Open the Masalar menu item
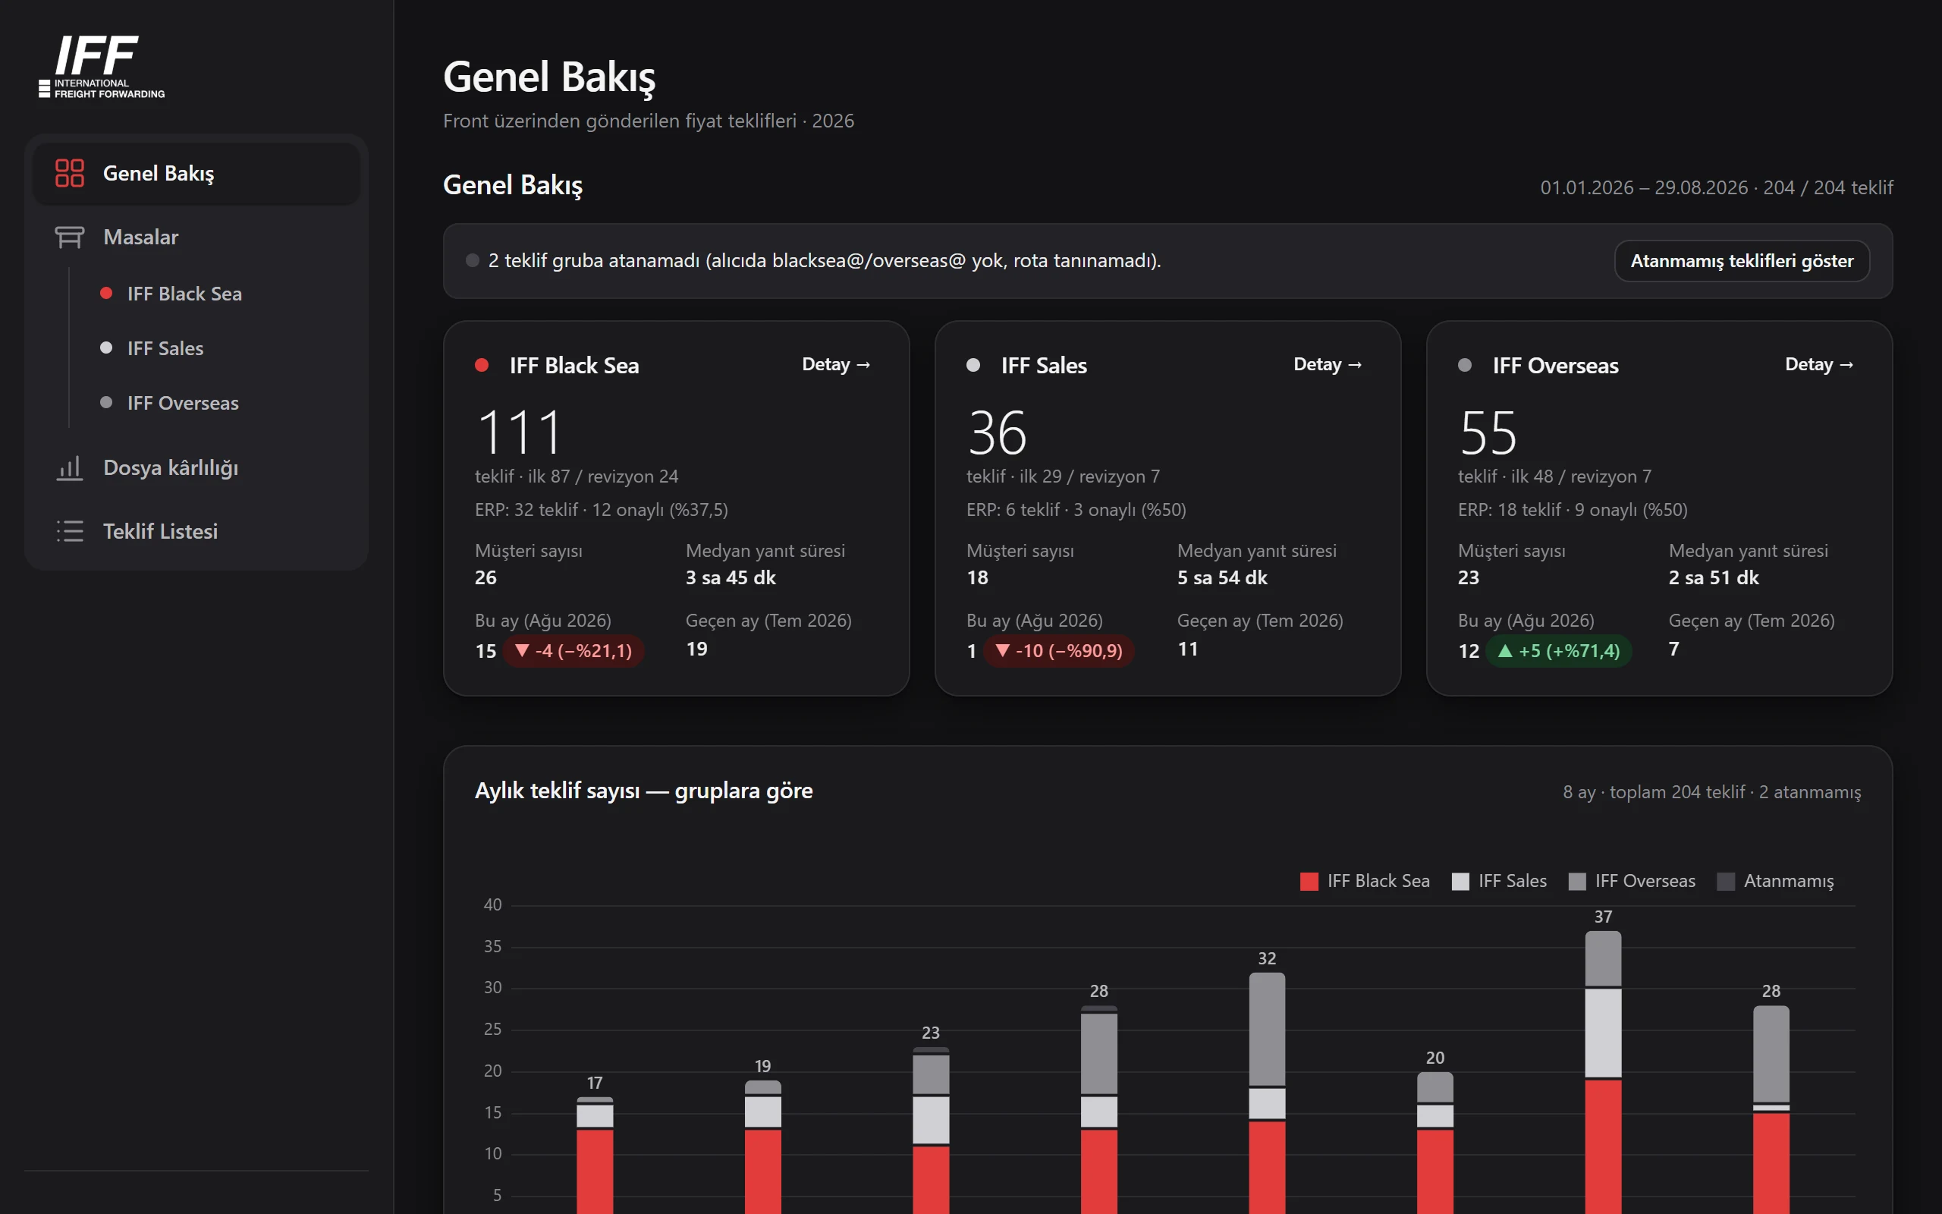This screenshot has width=1942, height=1214. (x=196, y=237)
